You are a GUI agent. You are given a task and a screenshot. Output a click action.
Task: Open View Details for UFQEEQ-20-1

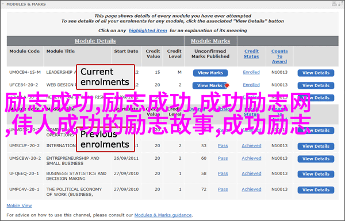[x=316, y=174]
